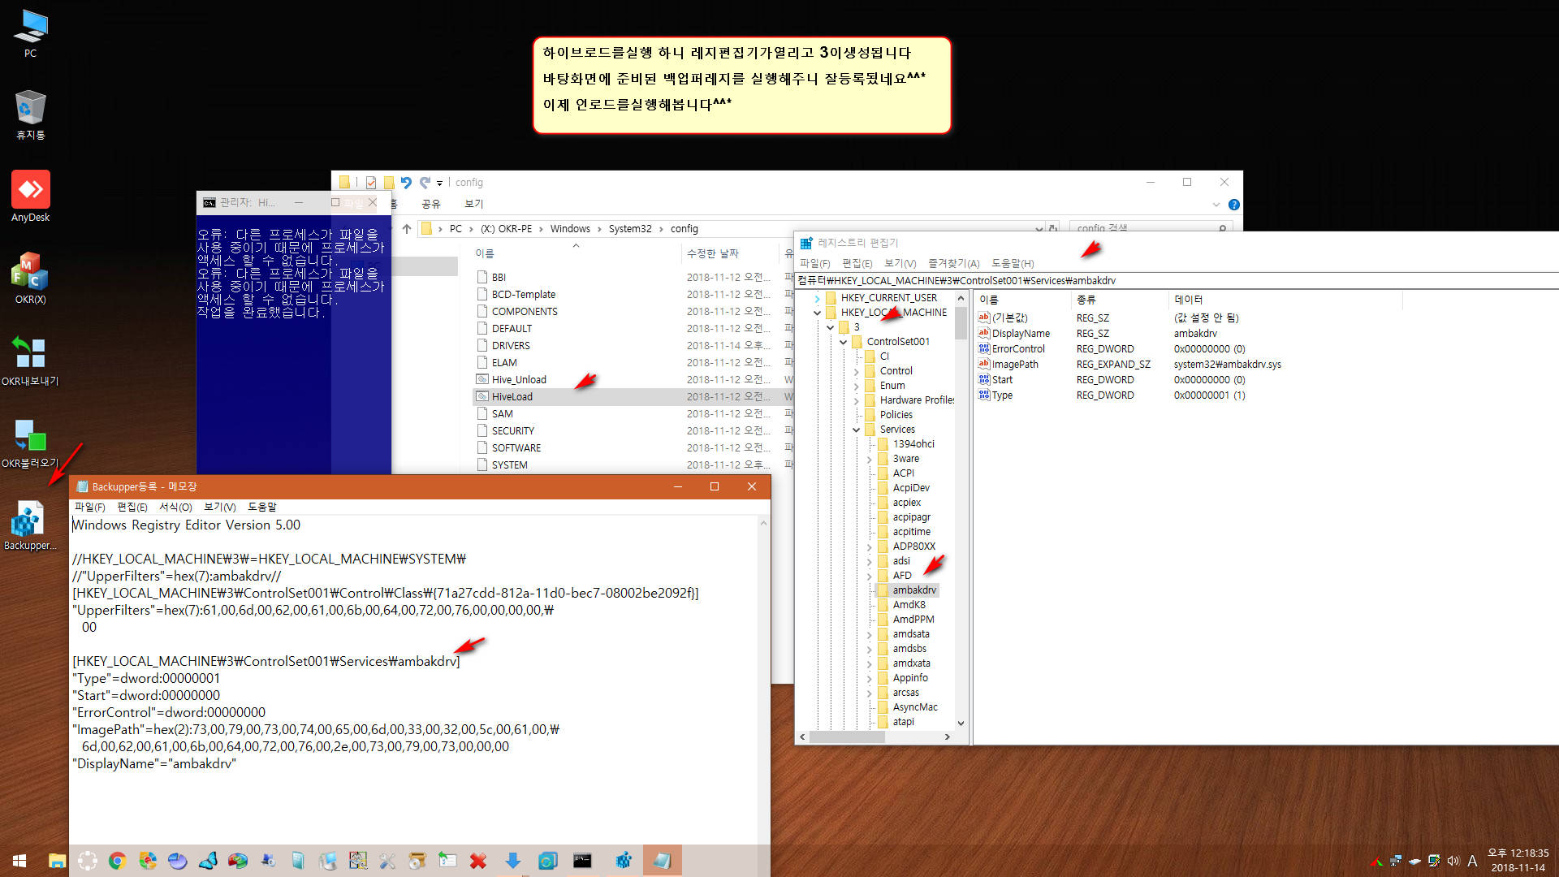Click the system clock in taskbar

[1518, 860]
